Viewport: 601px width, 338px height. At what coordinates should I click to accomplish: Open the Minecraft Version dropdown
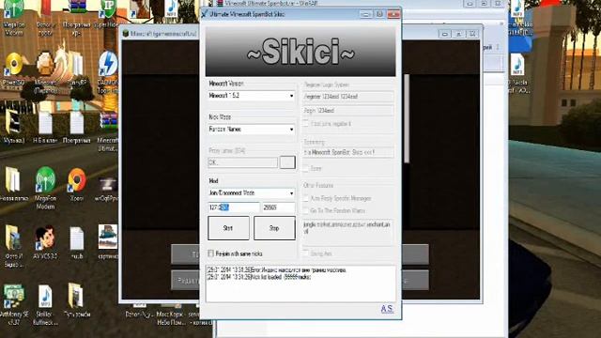pyautogui.click(x=252, y=96)
